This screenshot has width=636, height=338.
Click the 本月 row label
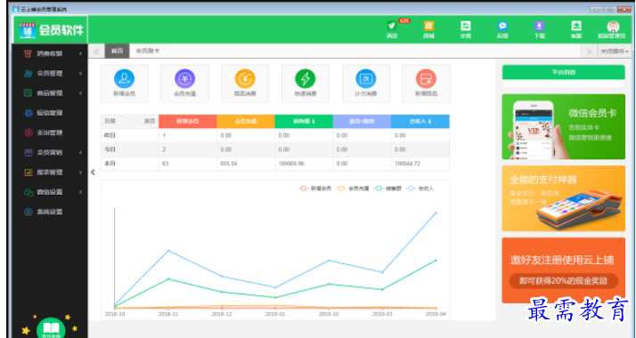[110, 164]
